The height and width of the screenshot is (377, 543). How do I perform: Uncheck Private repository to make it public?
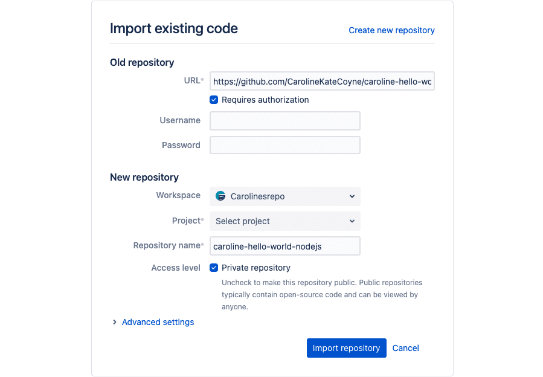tap(214, 267)
